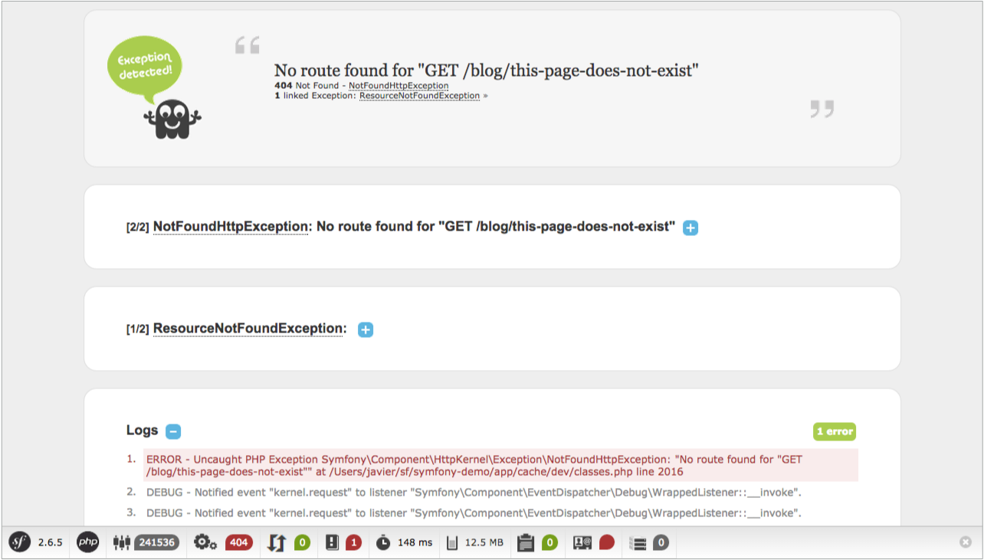
Task: Click the 148 ms timing value
Action: (415, 542)
